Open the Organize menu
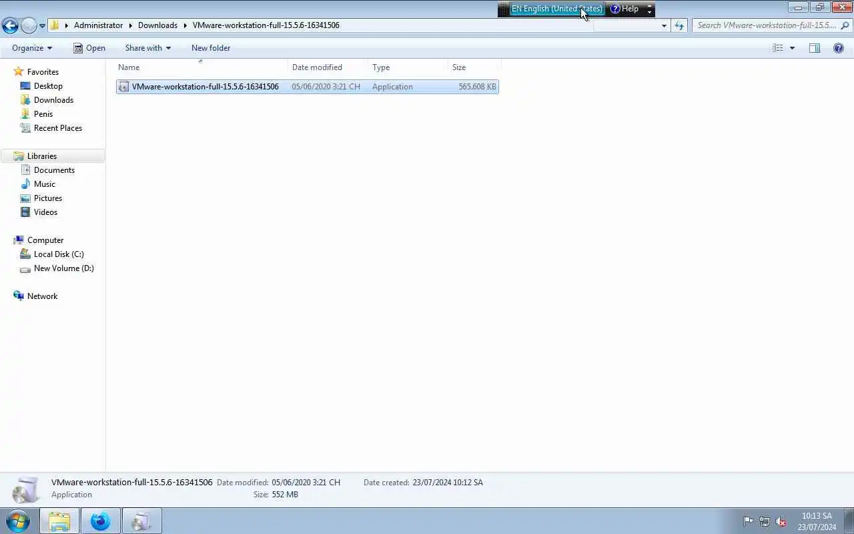Screen dimensions: 854x534 coord(32,48)
